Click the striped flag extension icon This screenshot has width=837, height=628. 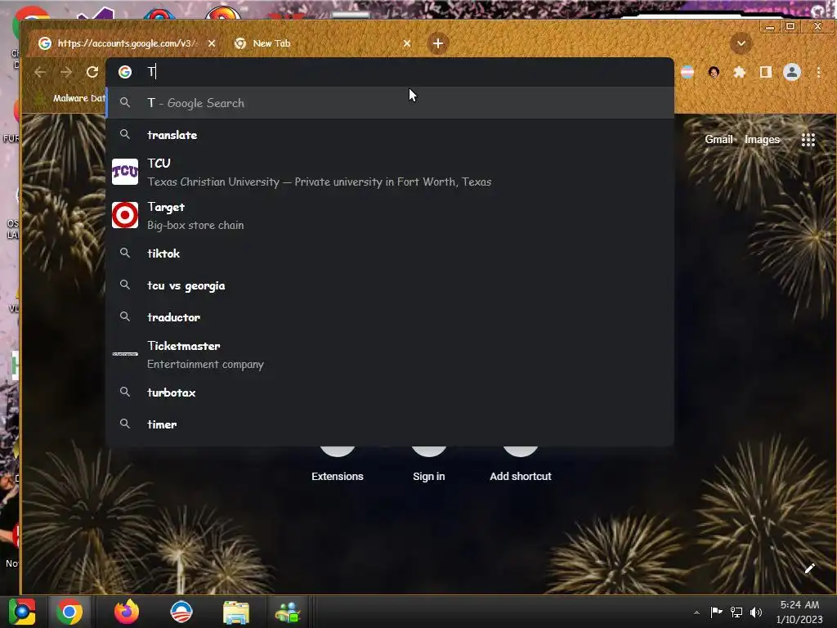pyautogui.click(x=687, y=72)
